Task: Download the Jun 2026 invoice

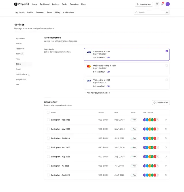Action: point(166,175)
